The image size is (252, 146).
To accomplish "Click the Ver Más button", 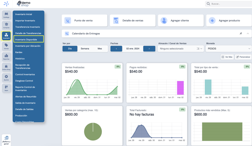I will (x=227, y=57).
